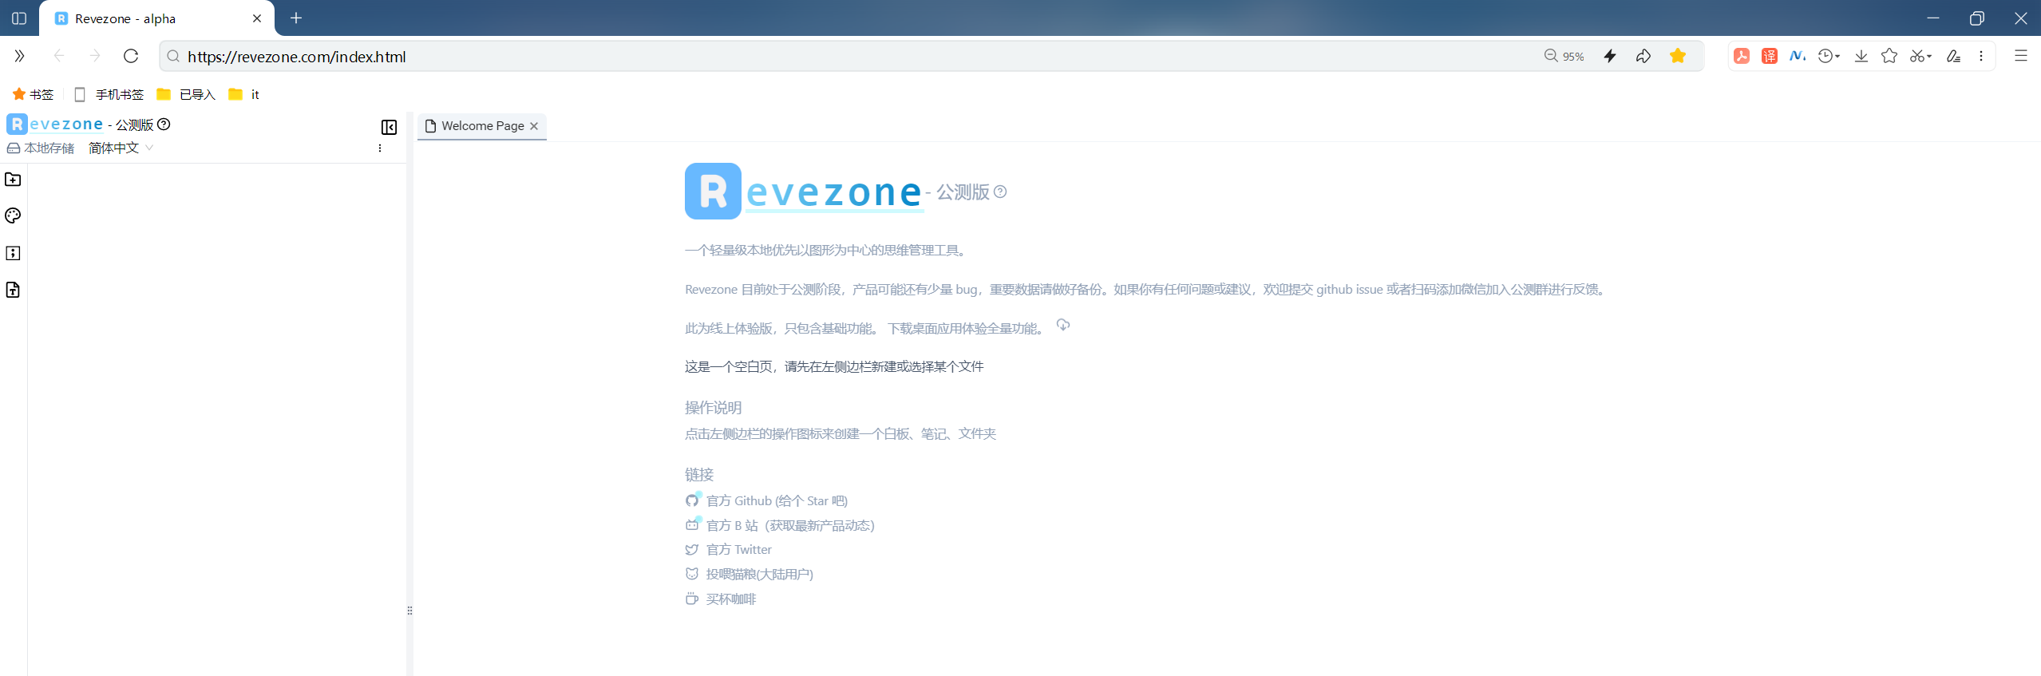Click the palette whiteboard icon in sidebar
The image size is (2041, 676).
coord(13,215)
